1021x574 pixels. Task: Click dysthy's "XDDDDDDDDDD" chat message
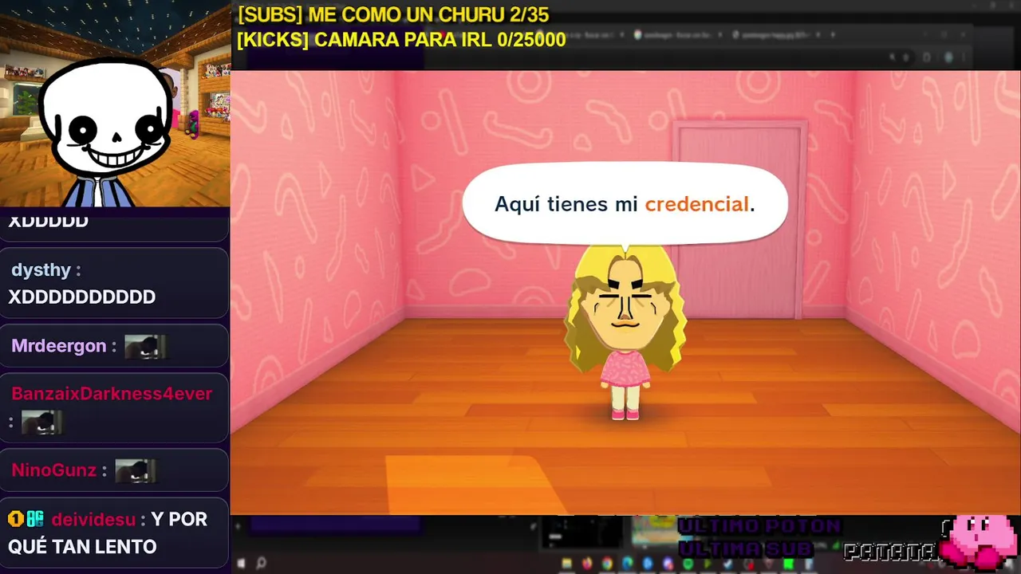pos(81,297)
